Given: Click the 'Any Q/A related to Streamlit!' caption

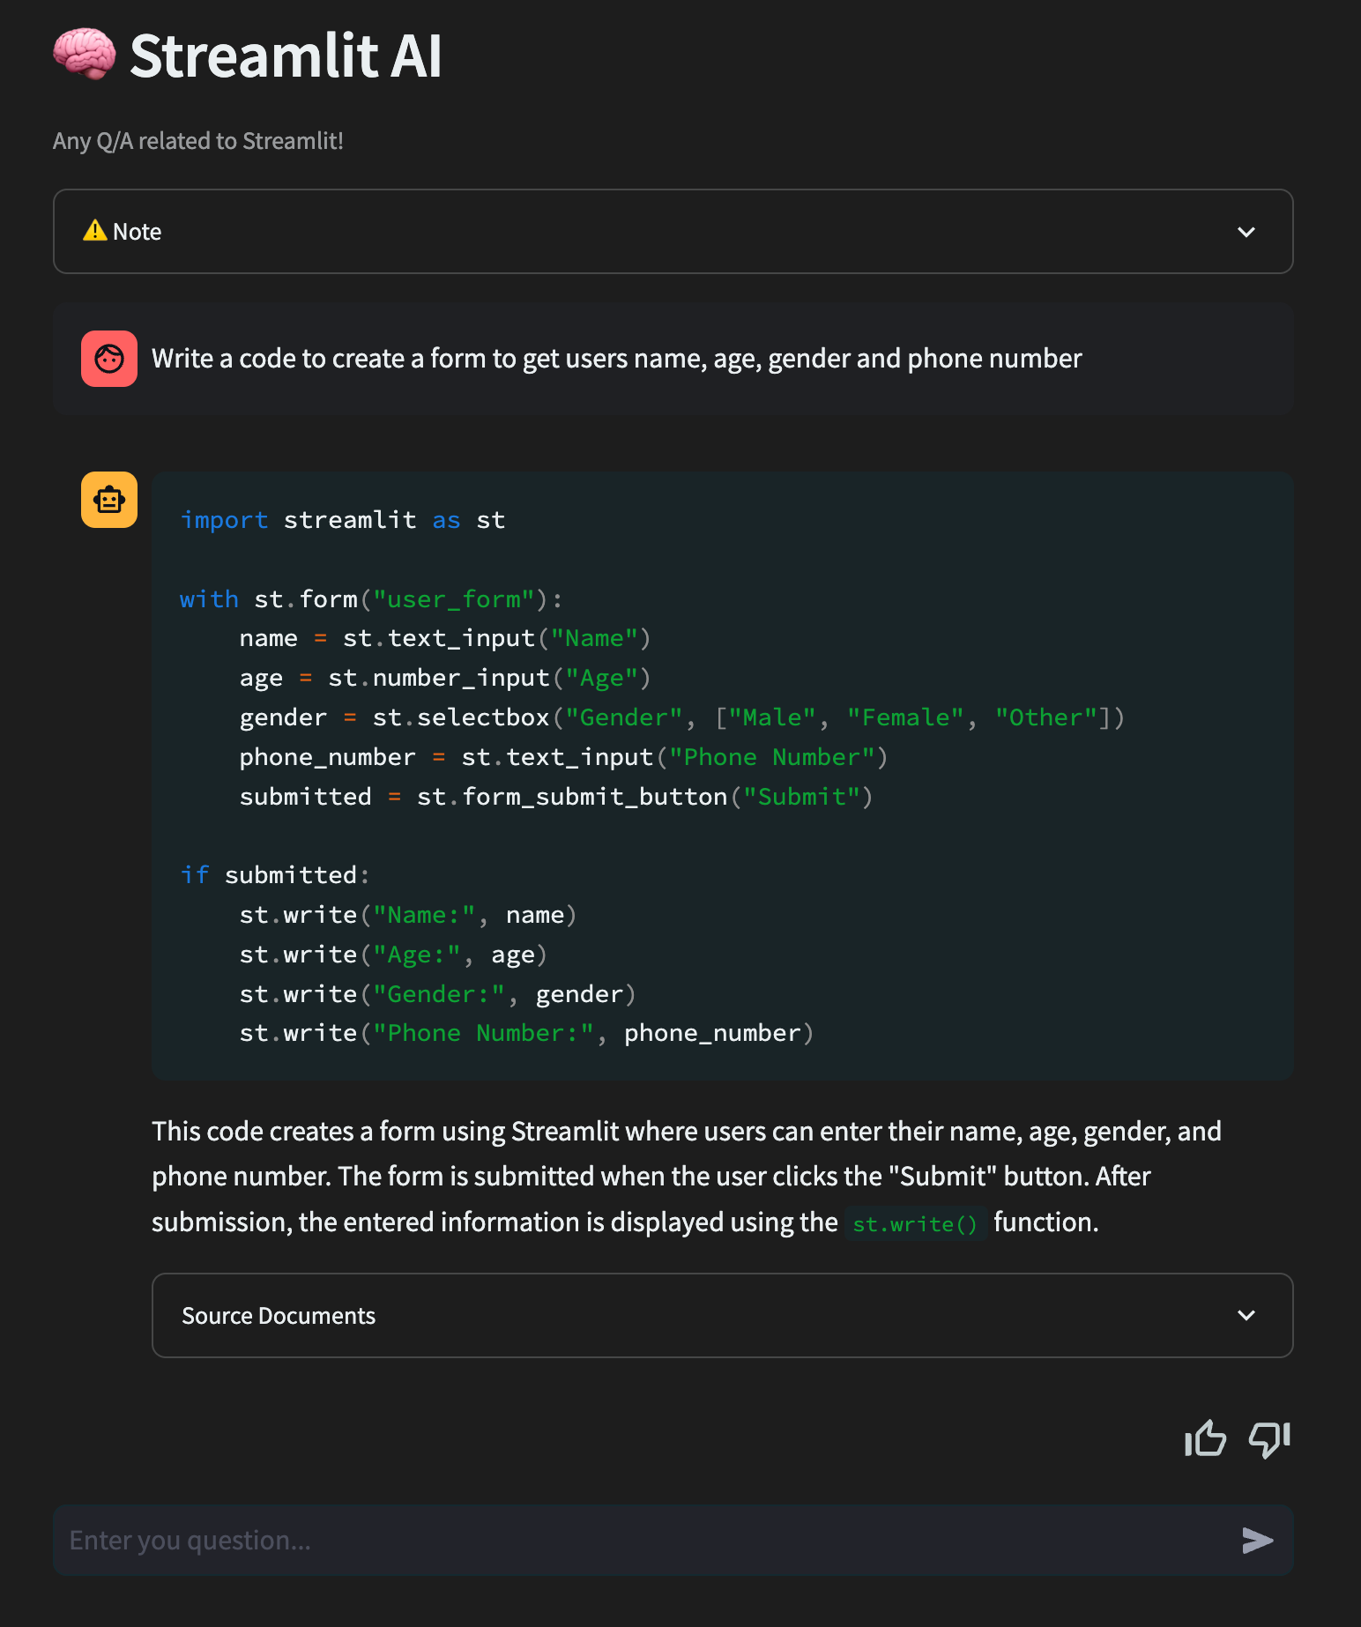Looking at the screenshot, I should (198, 141).
